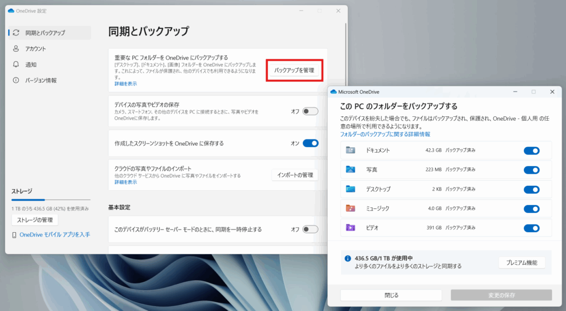Turn off screenshot saving to OneDrive toggle

tap(311, 143)
